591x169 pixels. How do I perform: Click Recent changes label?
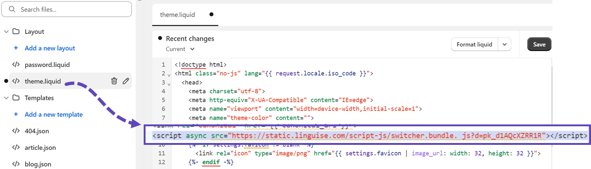click(x=190, y=39)
